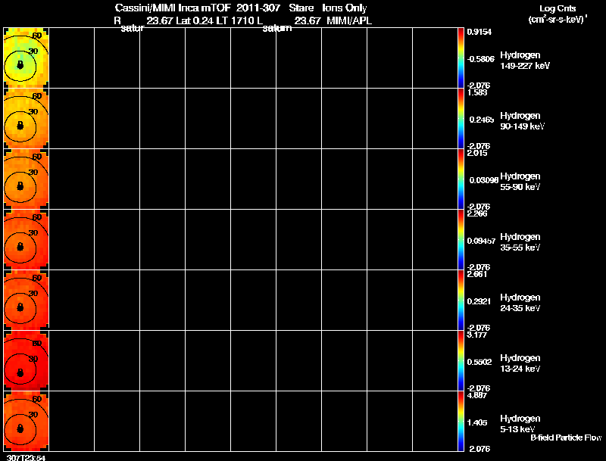Click the 'Hydrogen 13-24 keV' label

point(520,363)
